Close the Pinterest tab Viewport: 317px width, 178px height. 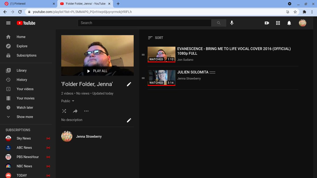[x=54, y=4]
